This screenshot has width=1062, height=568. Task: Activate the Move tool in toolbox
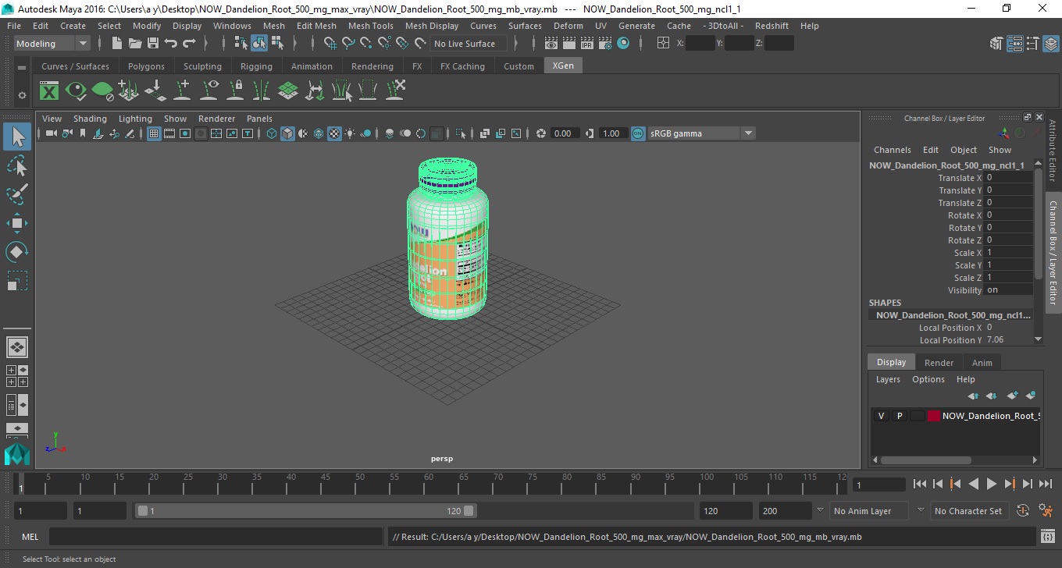[17, 223]
